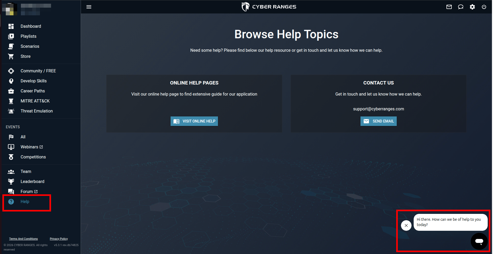Toggle the hamburger sidebar menu
This screenshot has height=254, width=493.
(89, 7)
